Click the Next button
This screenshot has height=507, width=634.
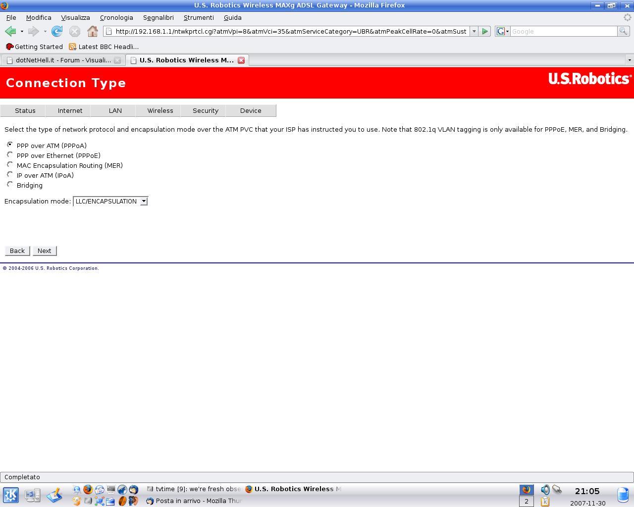45,251
